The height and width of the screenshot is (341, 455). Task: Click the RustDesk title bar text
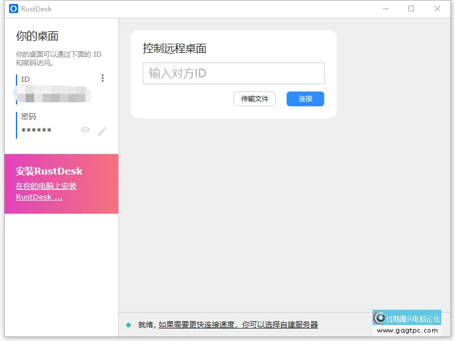pyautogui.click(x=35, y=9)
